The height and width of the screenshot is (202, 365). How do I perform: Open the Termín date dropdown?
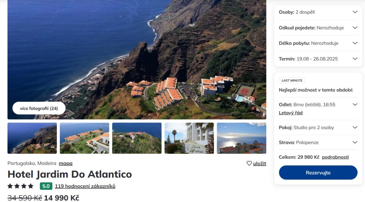click(x=355, y=59)
